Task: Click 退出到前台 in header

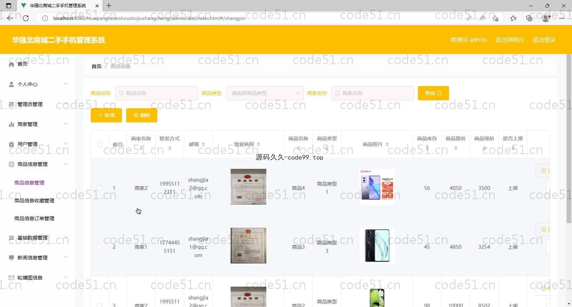Action: coord(509,40)
